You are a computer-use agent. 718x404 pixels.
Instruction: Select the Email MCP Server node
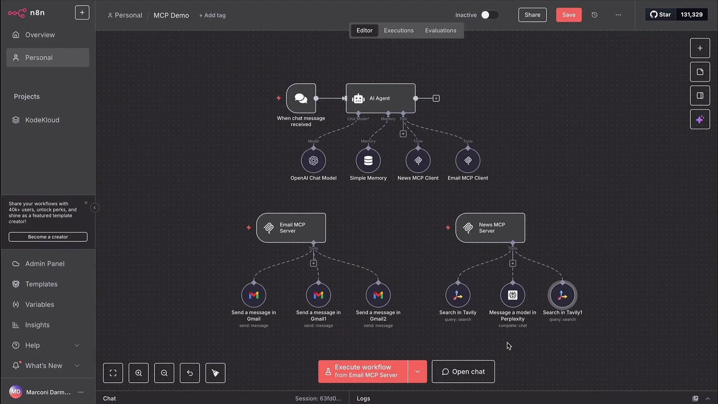(x=291, y=228)
